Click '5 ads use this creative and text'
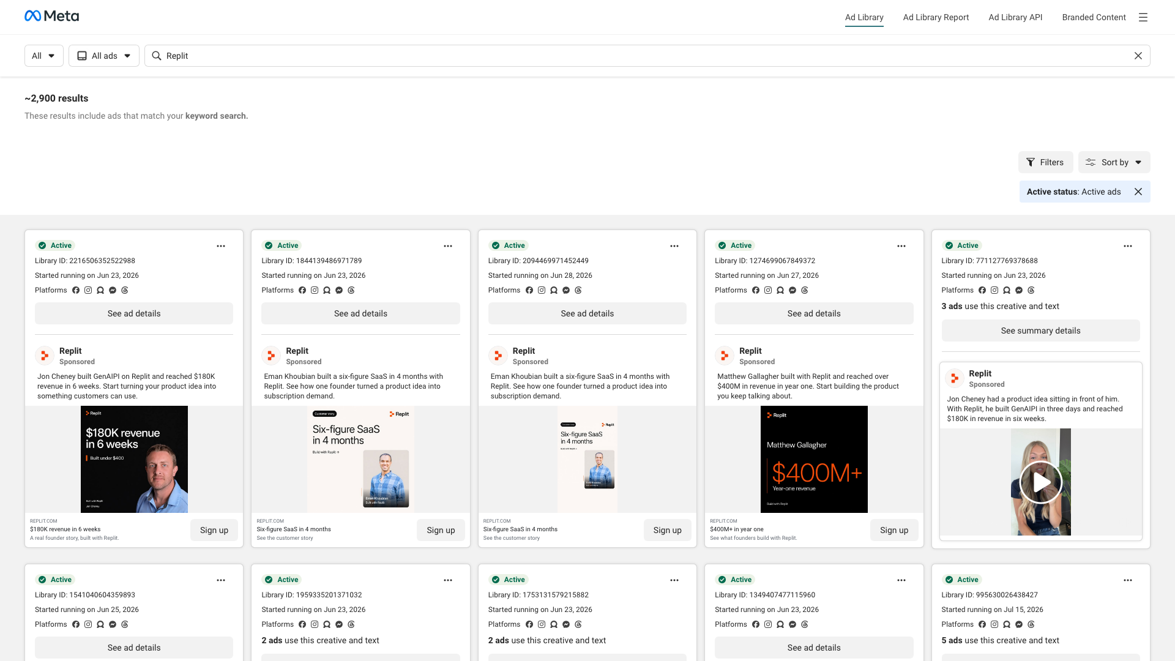This screenshot has height=661, width=1175. [x=1000, y=640]
